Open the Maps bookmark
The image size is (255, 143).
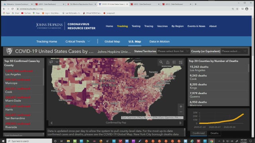36,13
